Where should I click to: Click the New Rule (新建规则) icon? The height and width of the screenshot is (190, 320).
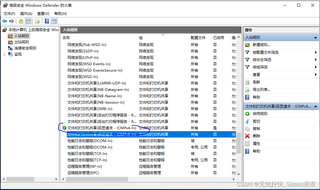[247, 45]
